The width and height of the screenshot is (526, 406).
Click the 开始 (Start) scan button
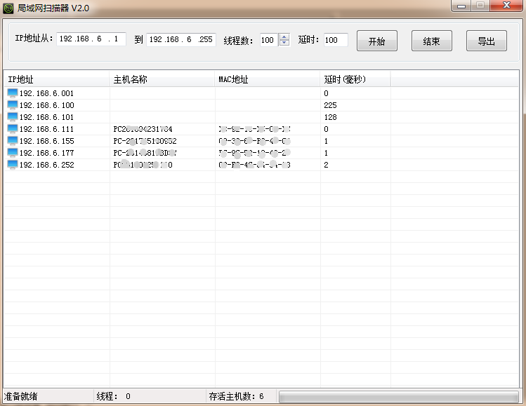[x=376, y=41]
